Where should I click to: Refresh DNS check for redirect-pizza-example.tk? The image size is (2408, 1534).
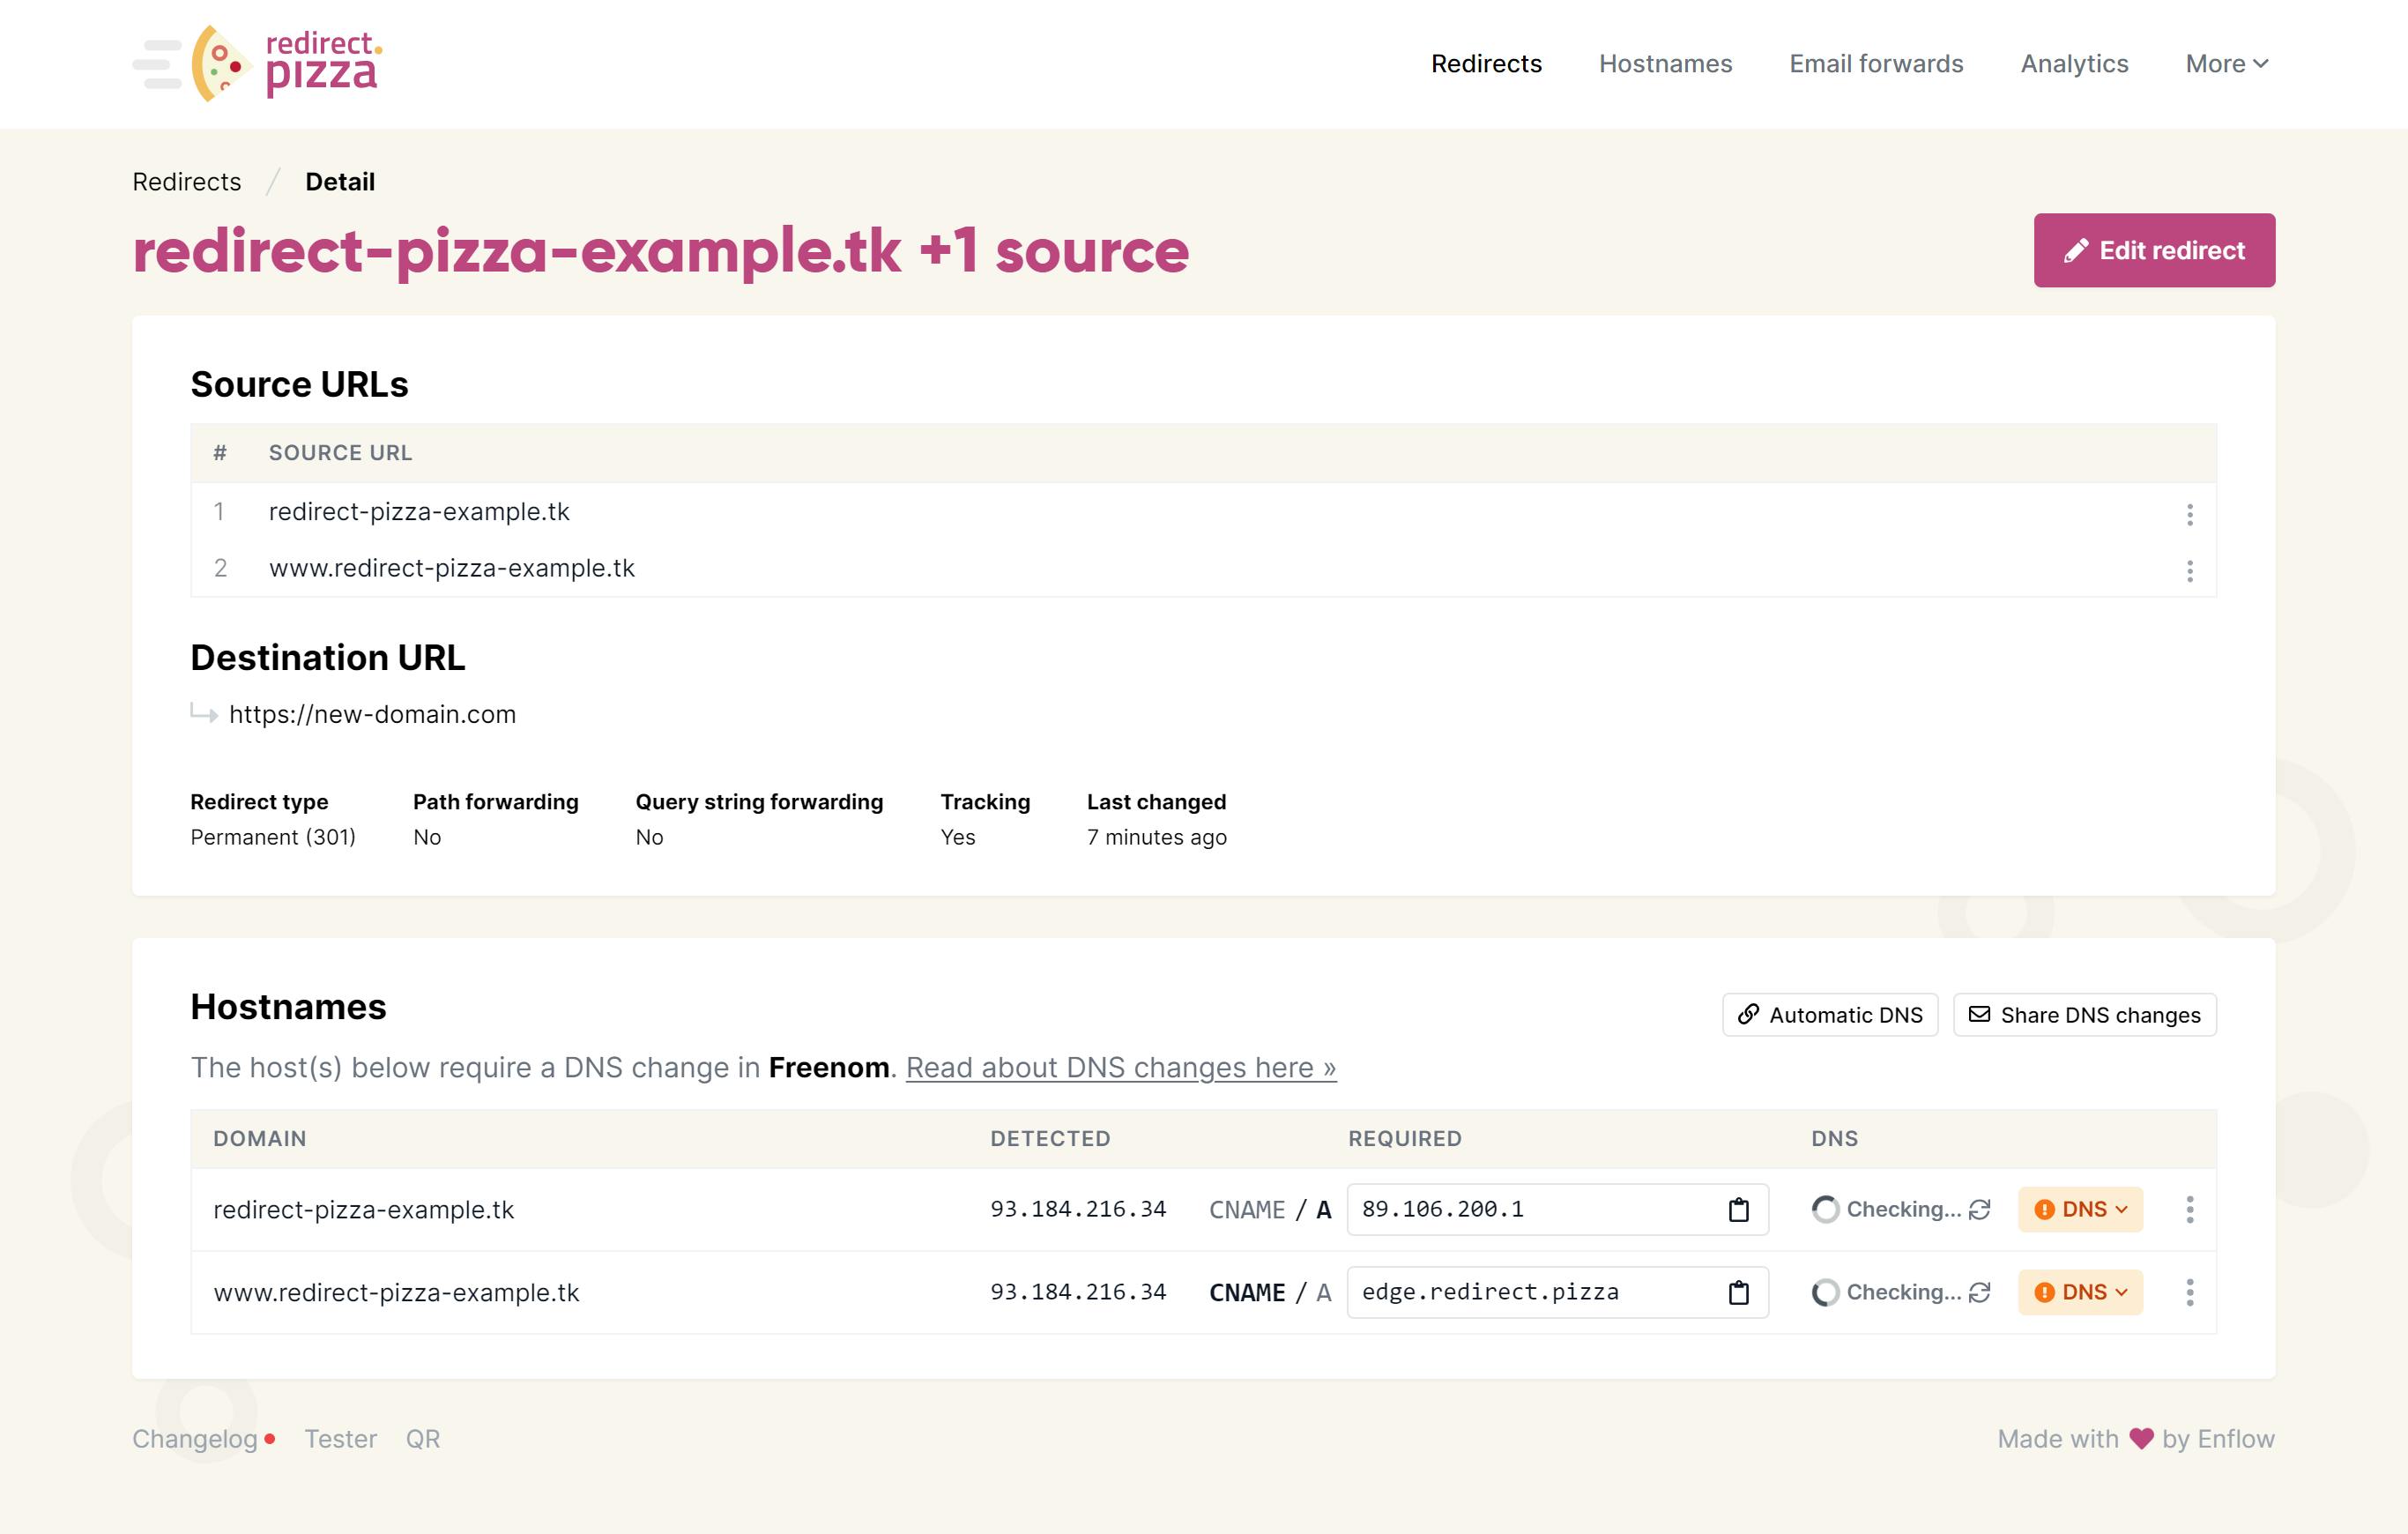click(x=1979, y=1210)
